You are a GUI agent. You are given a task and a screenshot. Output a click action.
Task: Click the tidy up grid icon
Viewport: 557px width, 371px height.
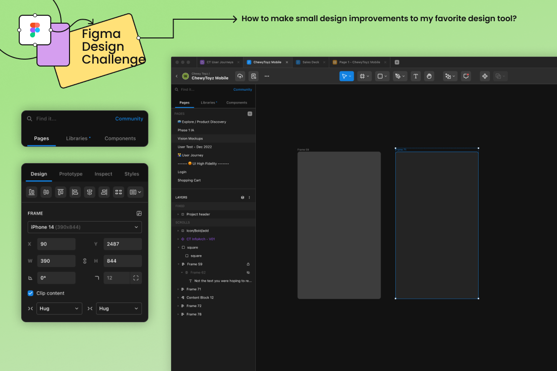point(119,192)
